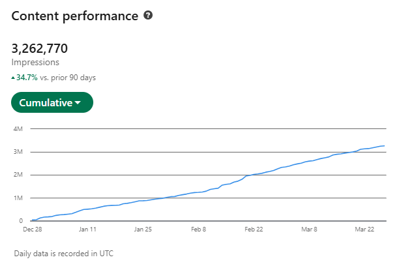
Task: Click the Cumulative dropdown arrow
Action: tap(78, 103)
